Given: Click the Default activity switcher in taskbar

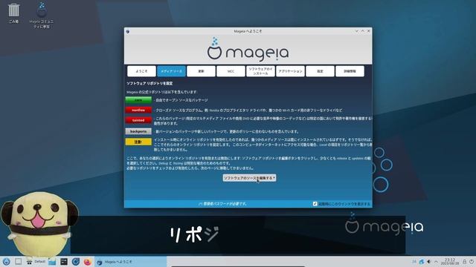Looking at the screenshot, I should [x=36, y=262].
